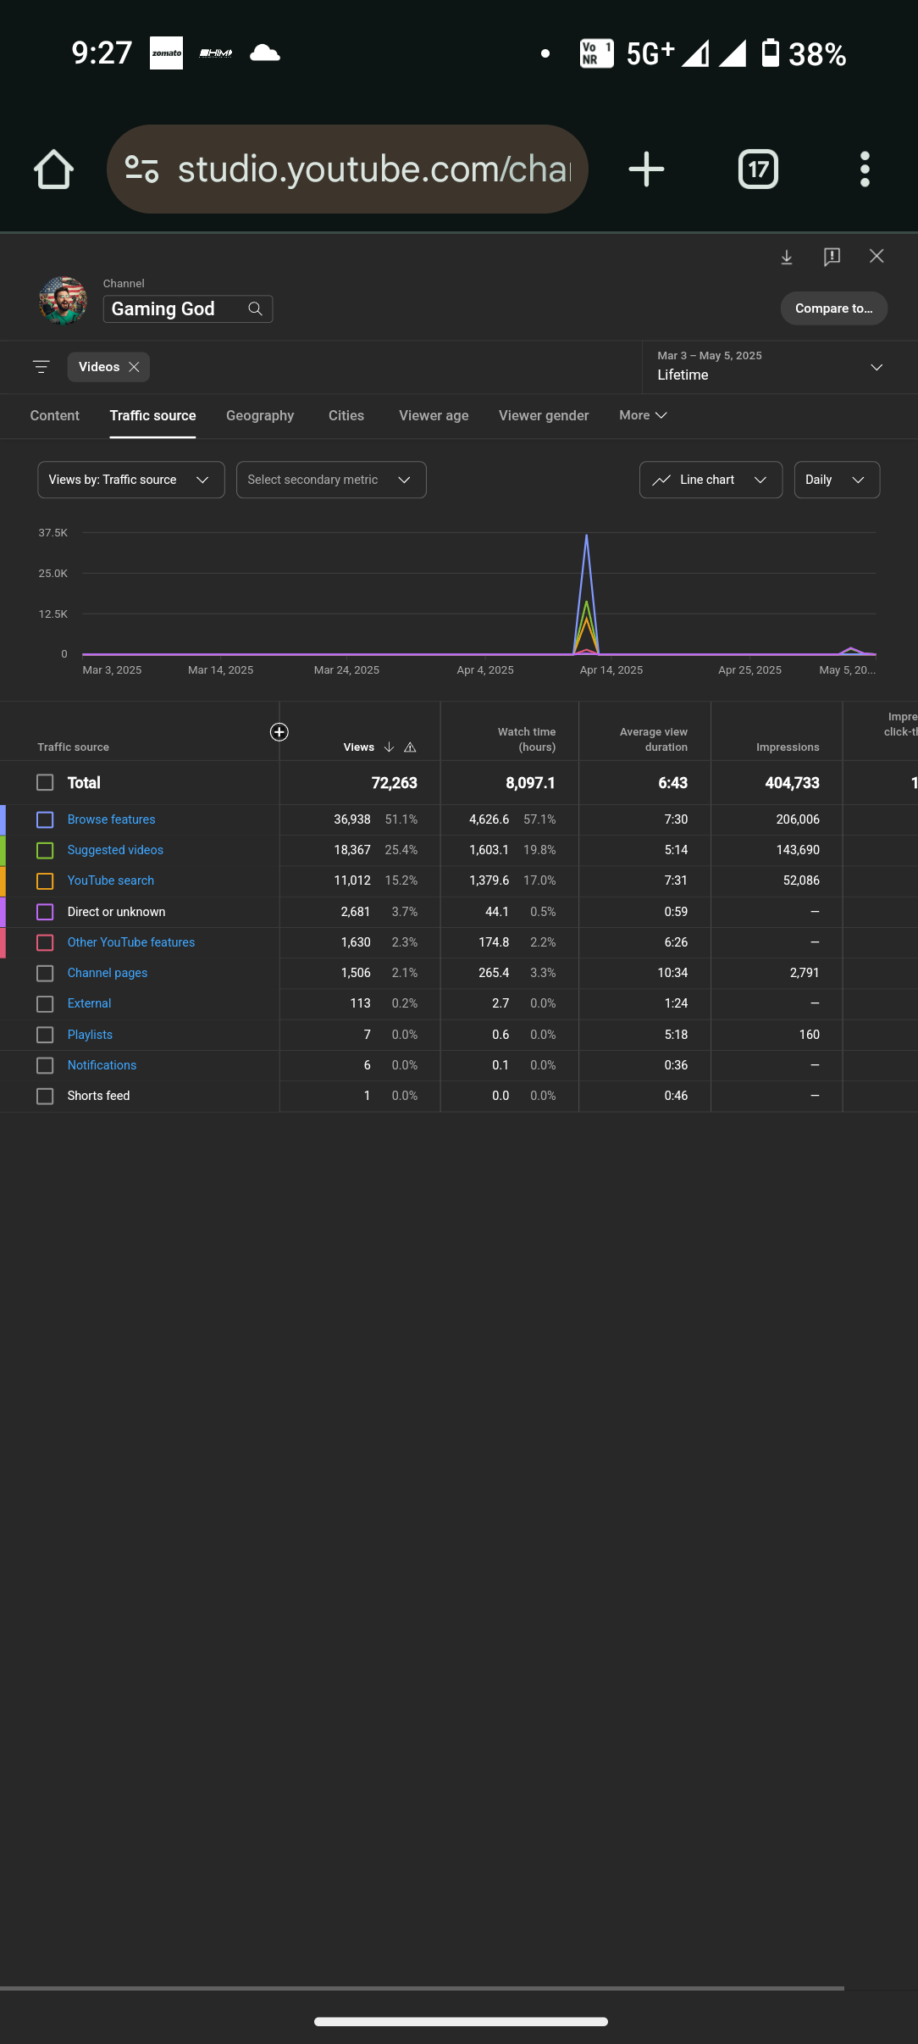Click the Average view duration column header
Image resolution: width=918 pixels, height=2044 pixels.
coord(654,739)
